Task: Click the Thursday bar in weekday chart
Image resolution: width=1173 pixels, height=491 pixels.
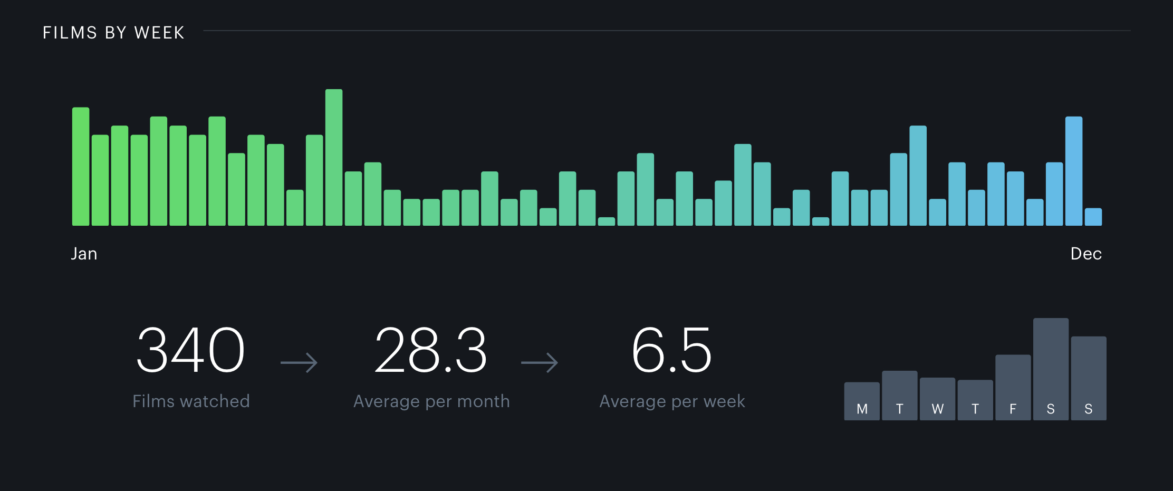Action: [975, 400]
